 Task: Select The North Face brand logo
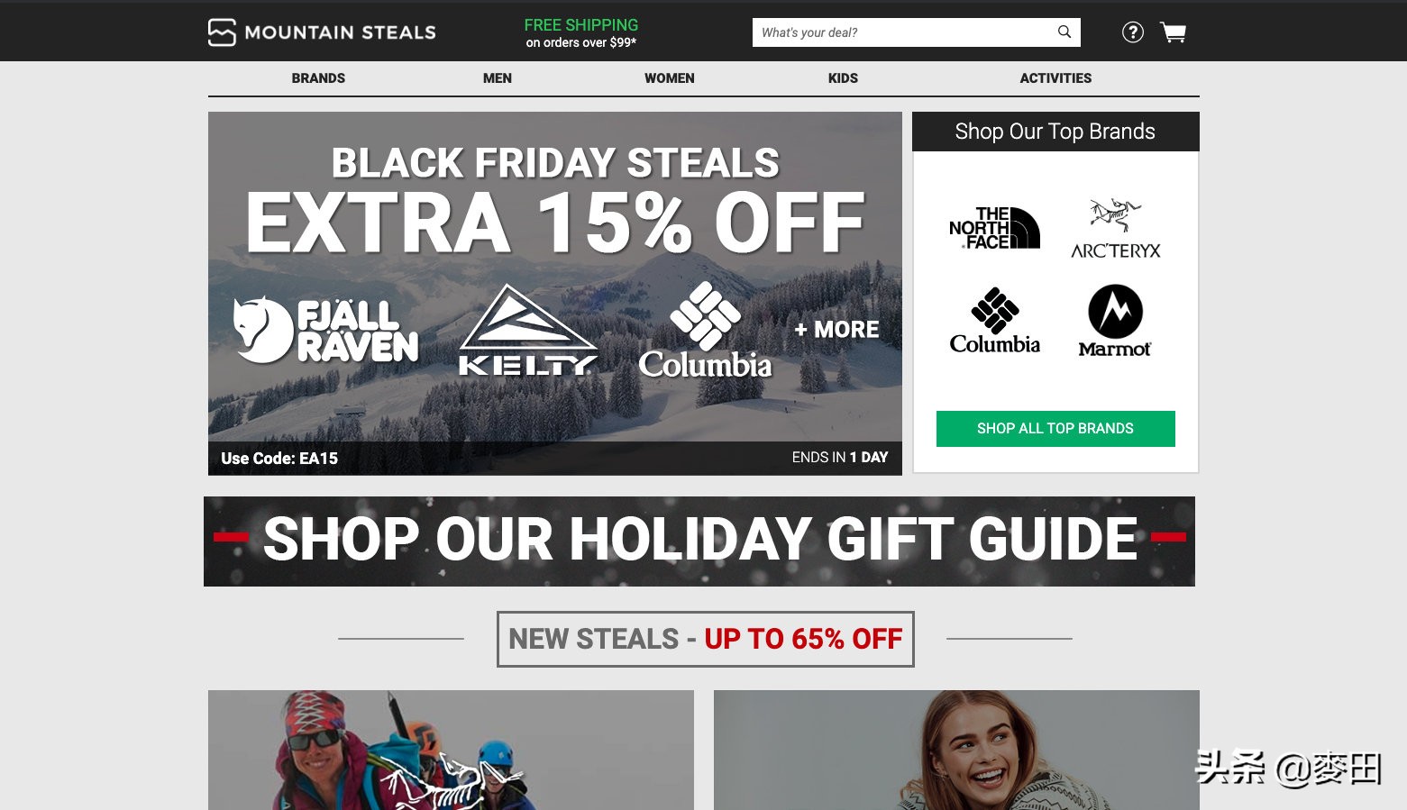click(994, 228)
